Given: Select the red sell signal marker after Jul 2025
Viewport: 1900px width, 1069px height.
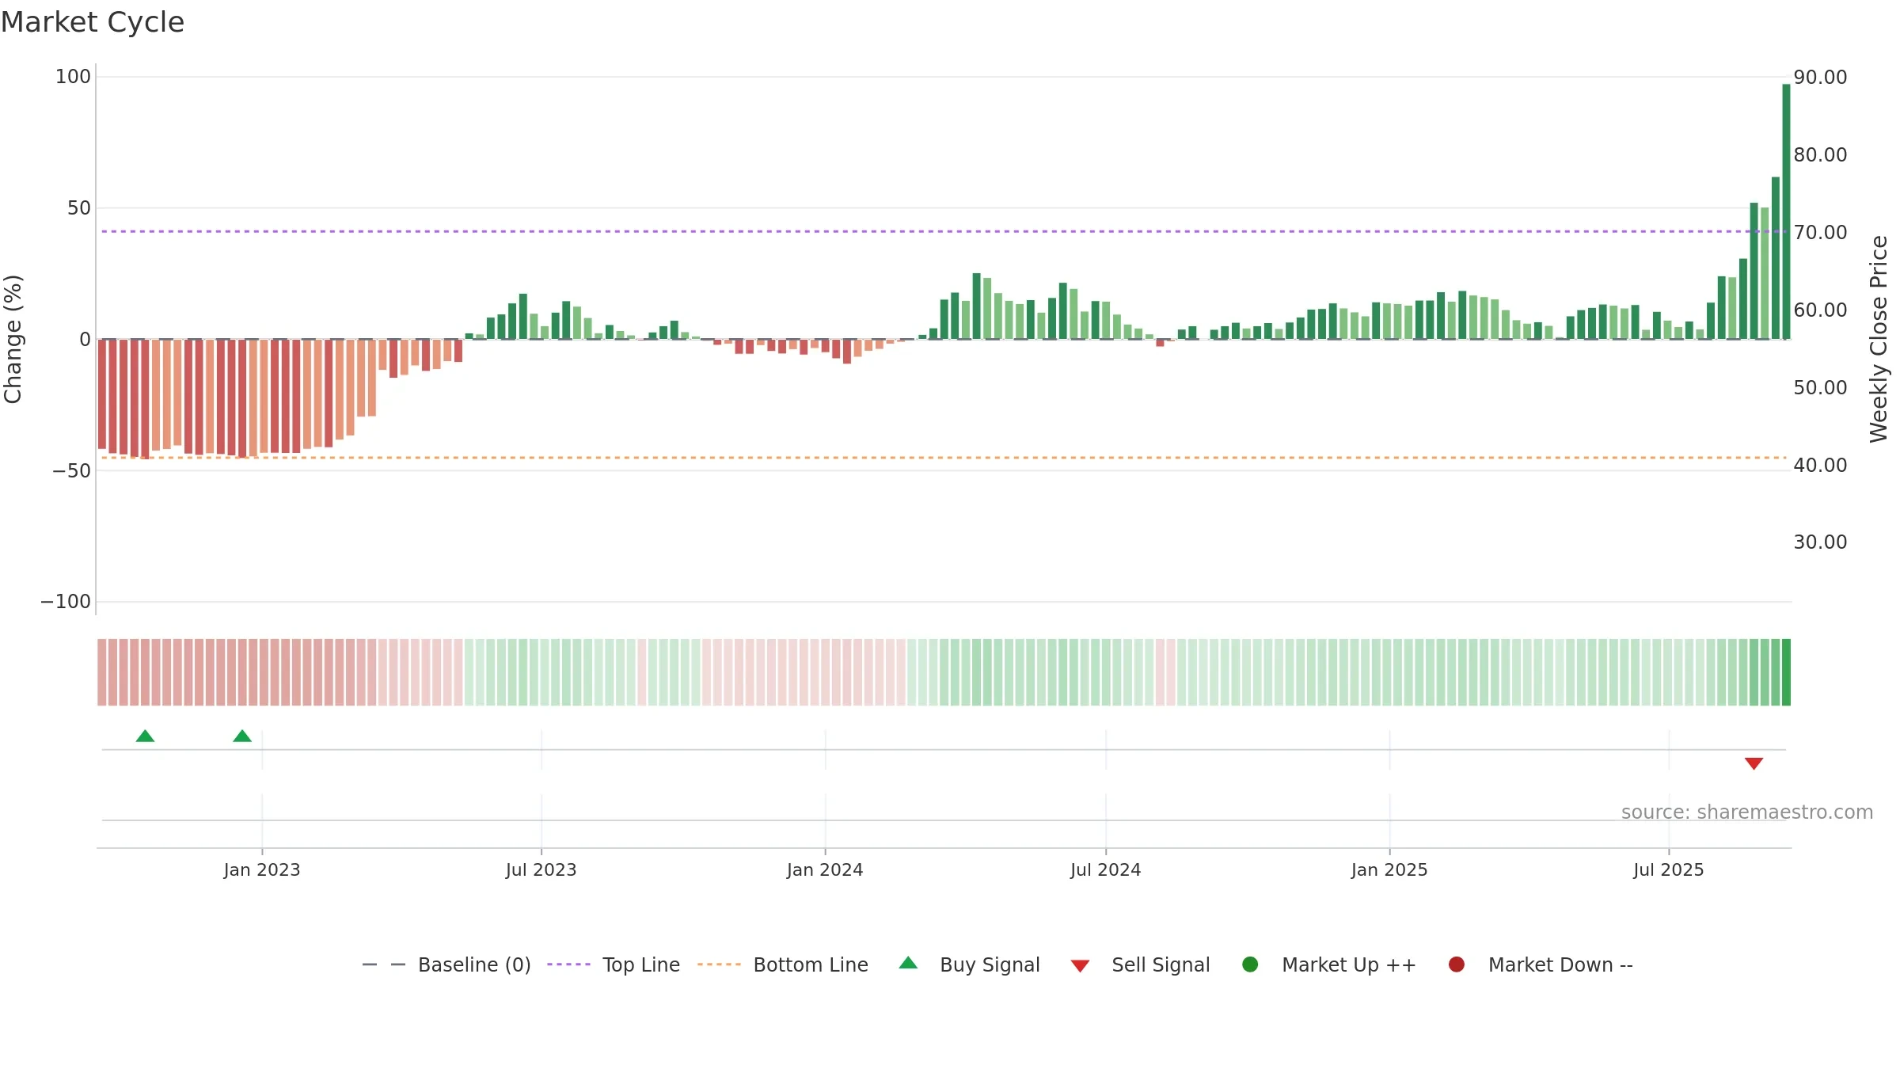Looking at the screenshot, I should [x=1754, y=763].
